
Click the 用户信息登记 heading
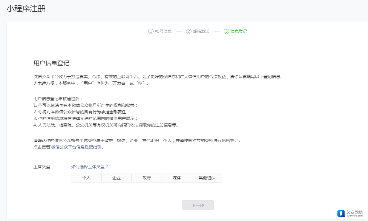[51, 63]
